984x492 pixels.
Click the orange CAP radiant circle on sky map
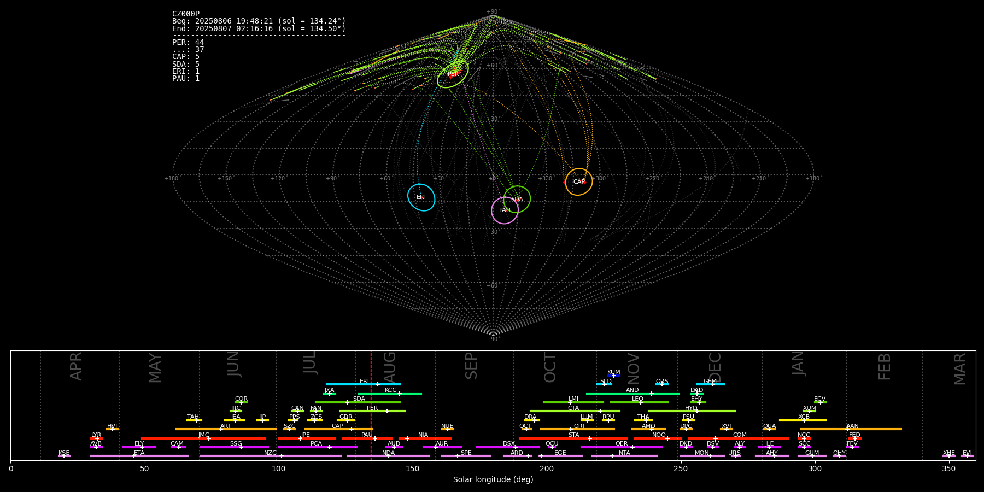[579, 181]
